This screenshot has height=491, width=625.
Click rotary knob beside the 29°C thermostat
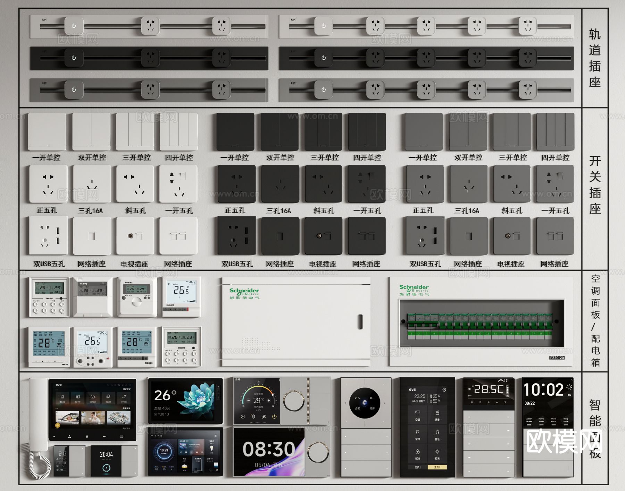click(x=294, y=401)
